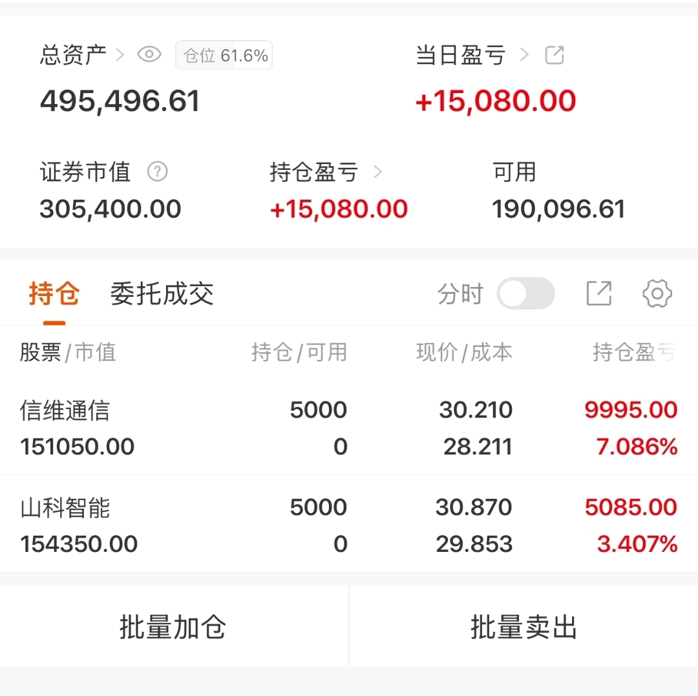This screenshot has width=698, height=696.
Task: Expand the 总资产 chevron arrow
Action: 120,55
